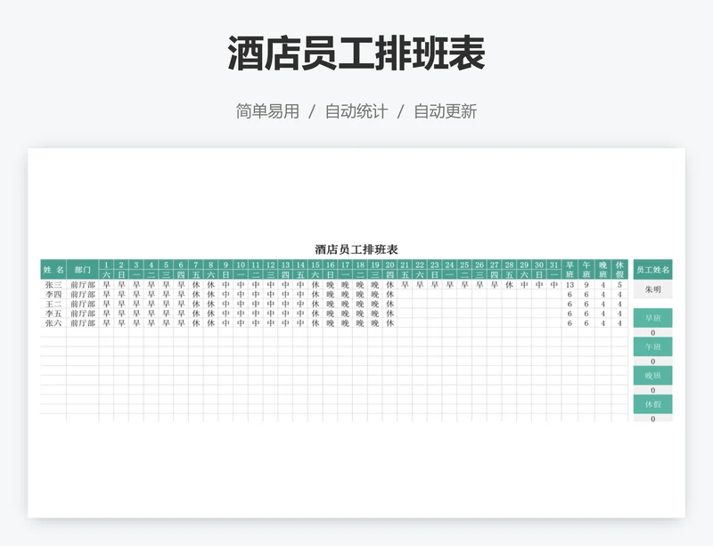Click the 早班 summary box beside the table
Viewport: 713px width, 546px height.
[652, 318]
